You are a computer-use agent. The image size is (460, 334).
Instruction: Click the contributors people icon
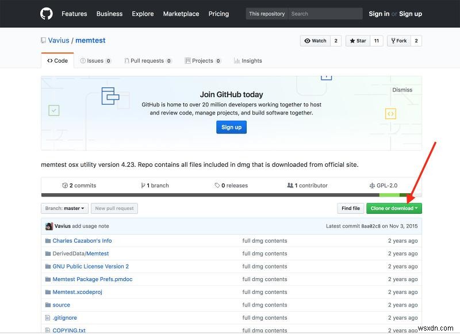[290, 186]
